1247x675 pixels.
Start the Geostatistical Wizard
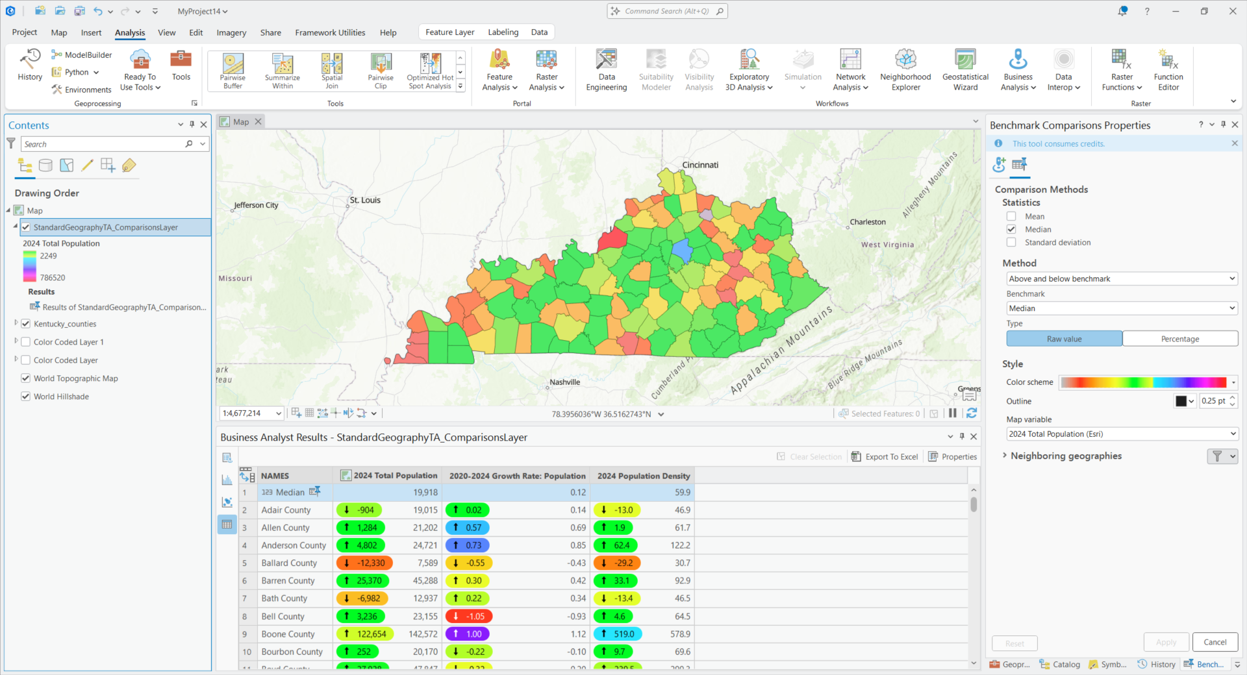pyautogui.click(x=964, y=68)
